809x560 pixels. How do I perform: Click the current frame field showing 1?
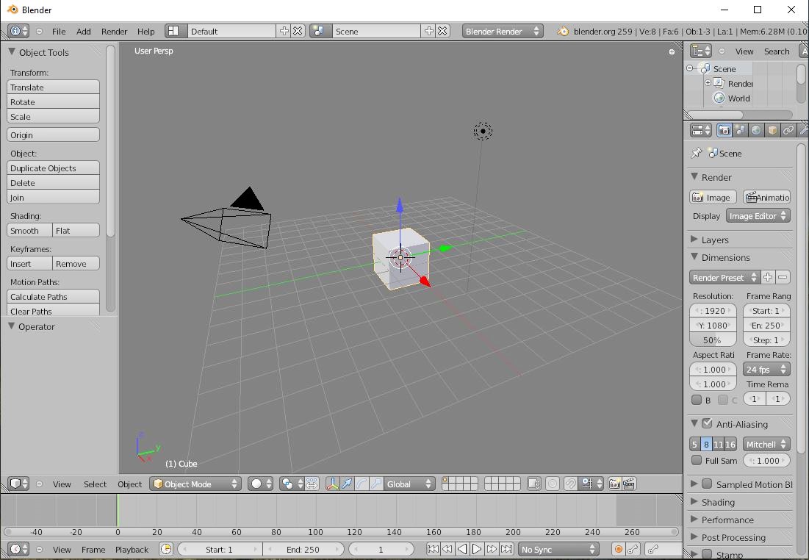pyautogui.click(x=381, y=549)
